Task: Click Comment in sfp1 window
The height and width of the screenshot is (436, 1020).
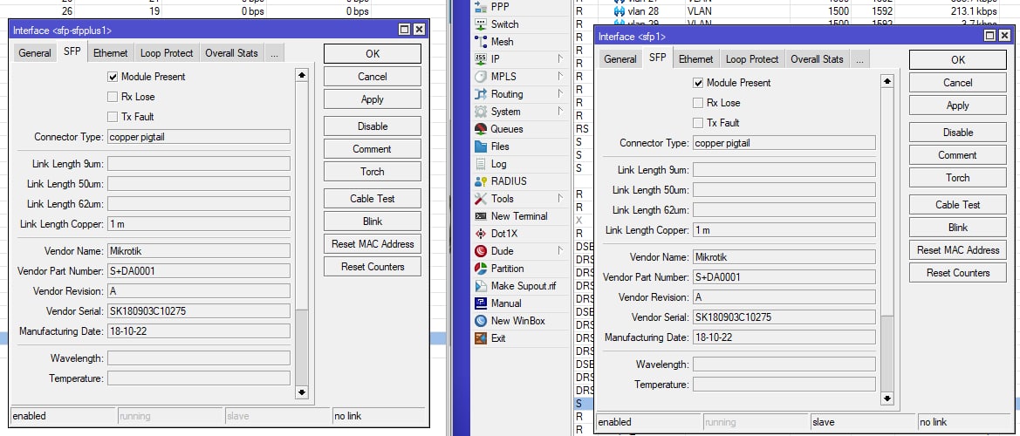Action: click(x=957, y=155)
